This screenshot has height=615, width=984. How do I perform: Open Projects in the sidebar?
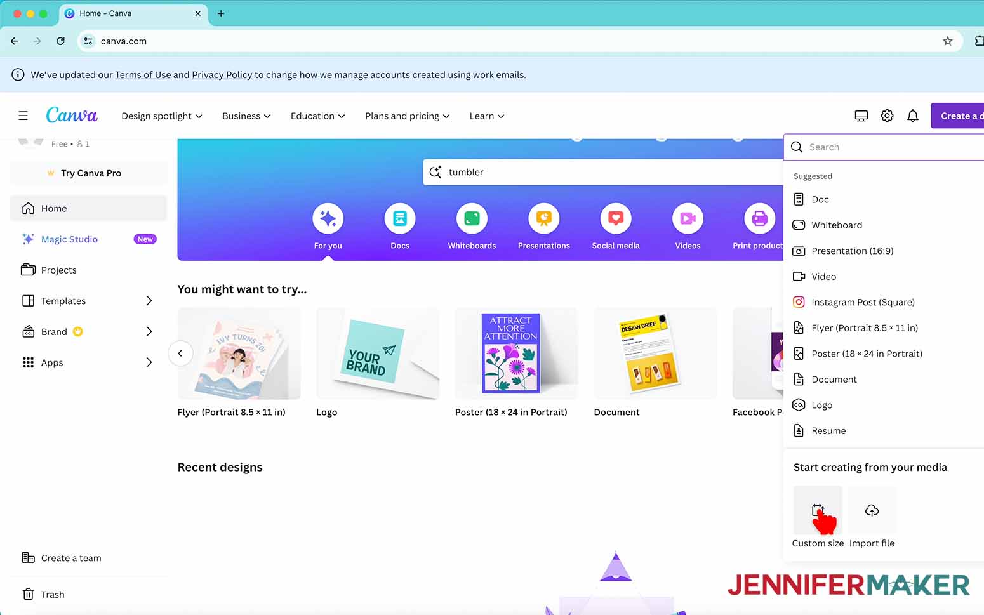pyautogui.click(x=89, y=270)
